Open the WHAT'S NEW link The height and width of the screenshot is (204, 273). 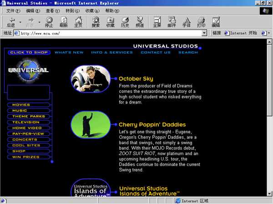point(69,53)
